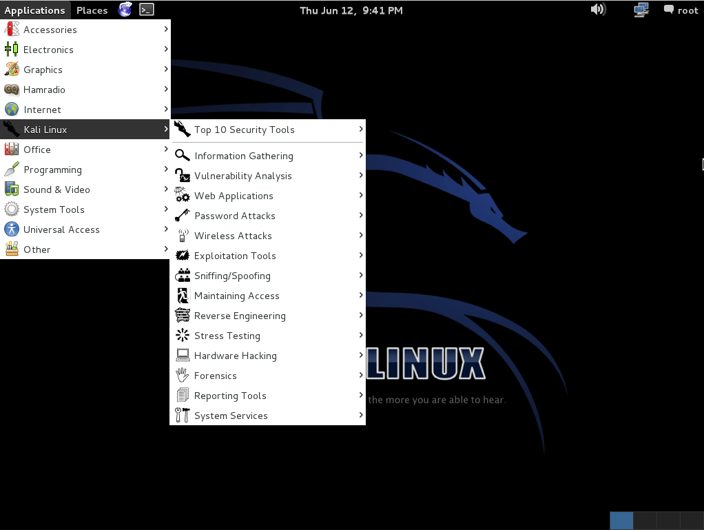
Task: Launch the terminal from the top panel
Action: pos(146,10)
